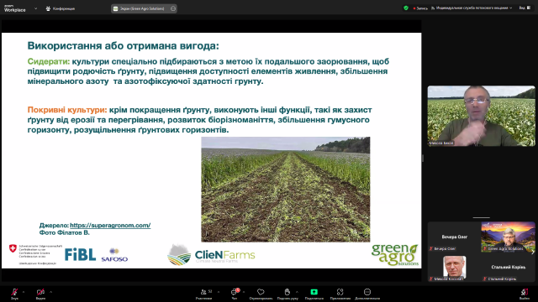Expand the caret beside the Чат button
Image resolution: width=538 pixels, height=302 pixels.
tap(244, 292)
